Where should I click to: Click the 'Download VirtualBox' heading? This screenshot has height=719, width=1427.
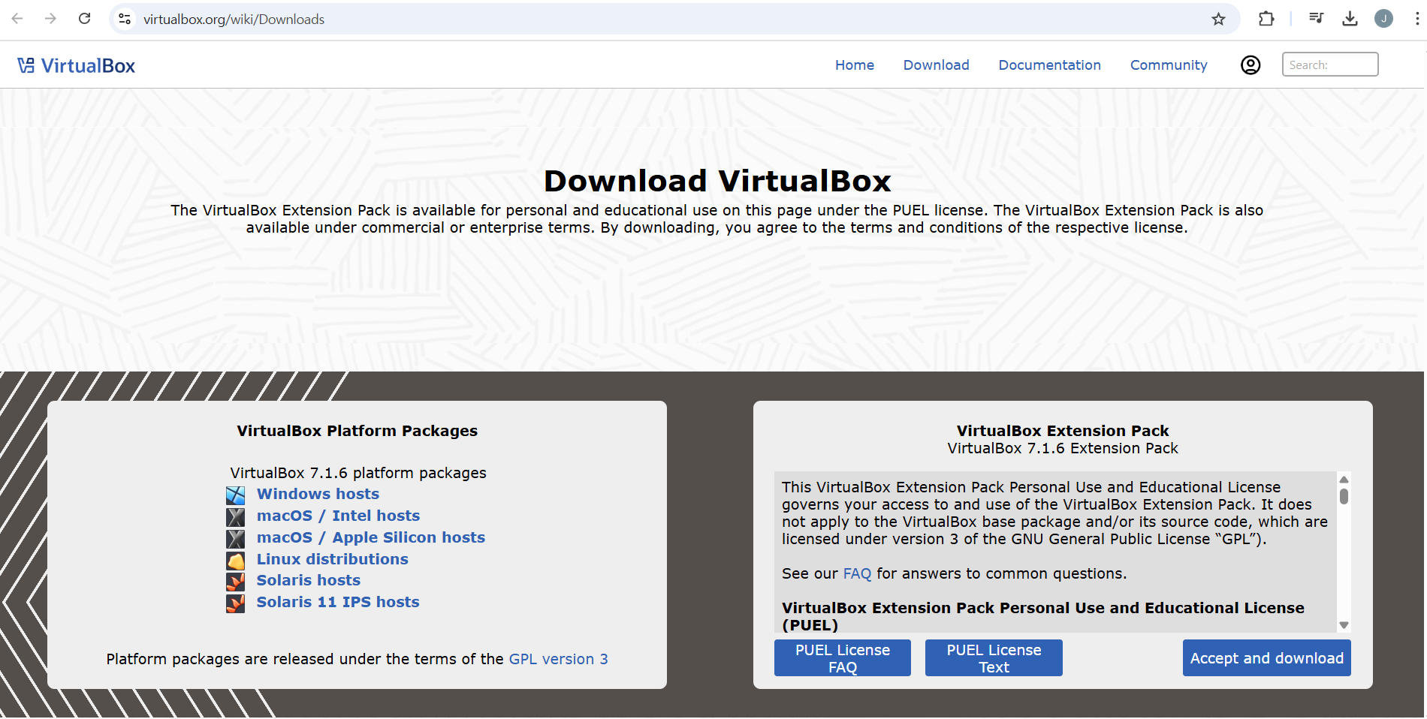tap(717, 181)
